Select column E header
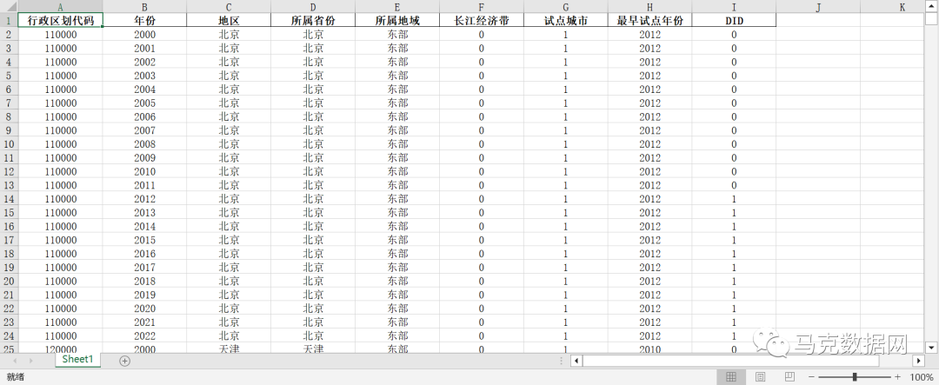Image resolution: width=939 pixels, height=385 pixels. point(397,7)
